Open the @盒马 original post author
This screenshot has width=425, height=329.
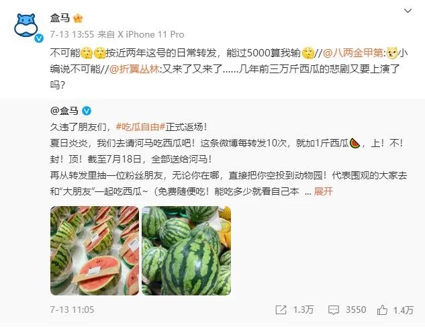[x=64, y=111]
